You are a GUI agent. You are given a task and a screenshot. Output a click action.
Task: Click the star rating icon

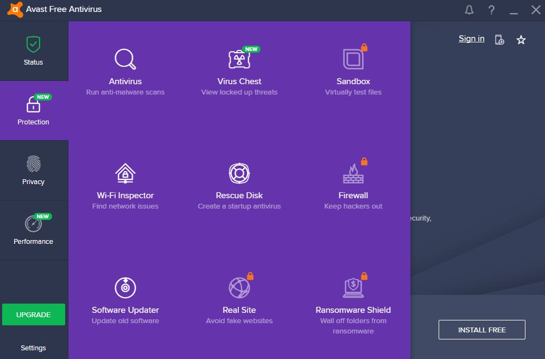521,40
